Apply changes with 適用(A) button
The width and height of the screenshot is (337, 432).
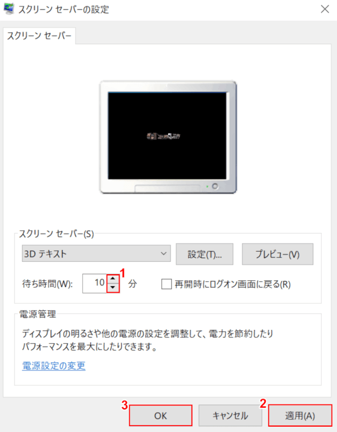tap(300, 415)
